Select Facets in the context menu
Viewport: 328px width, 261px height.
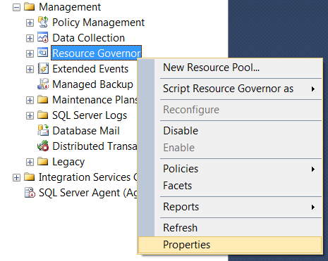point(229,186)
